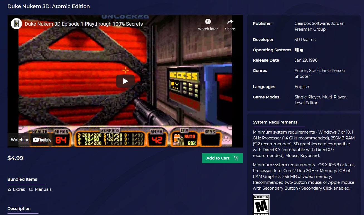This screenshot has height=215, width=364.
Task: Click the English language value
Action: (302, 87)
